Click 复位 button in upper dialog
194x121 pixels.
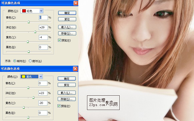[67, 19]
